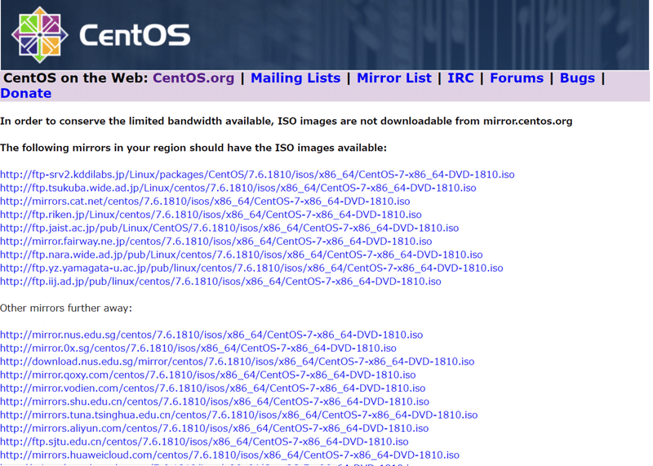Click the CentOS logo icon

pyautogui.click(x=39, y=34)
